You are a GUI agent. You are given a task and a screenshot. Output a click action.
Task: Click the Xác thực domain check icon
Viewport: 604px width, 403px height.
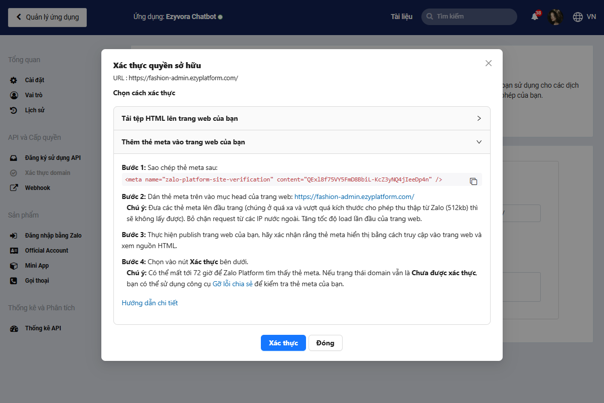click(14, 173)
